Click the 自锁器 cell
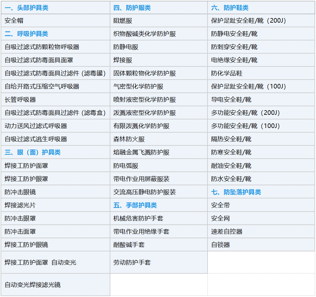This screenshot has height=297, width=316. point(261,245)
